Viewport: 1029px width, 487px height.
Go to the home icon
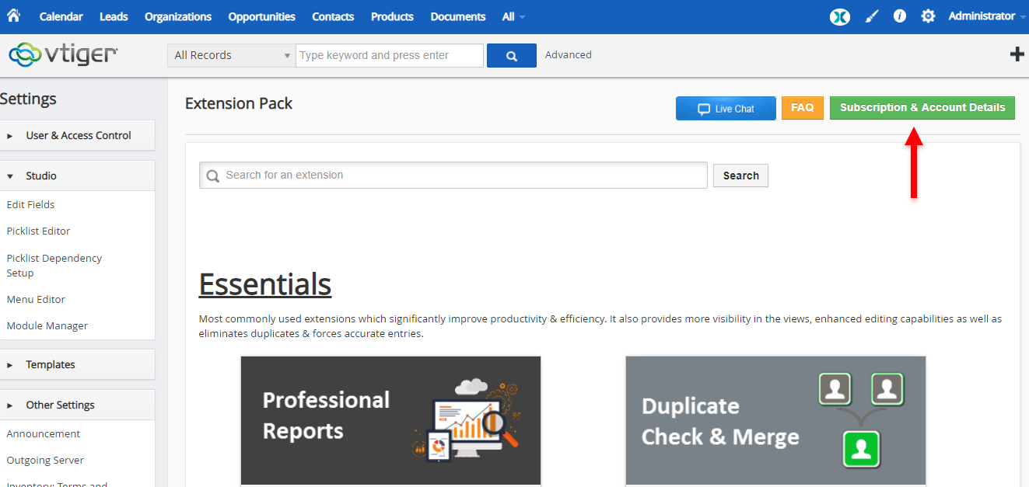13,16
